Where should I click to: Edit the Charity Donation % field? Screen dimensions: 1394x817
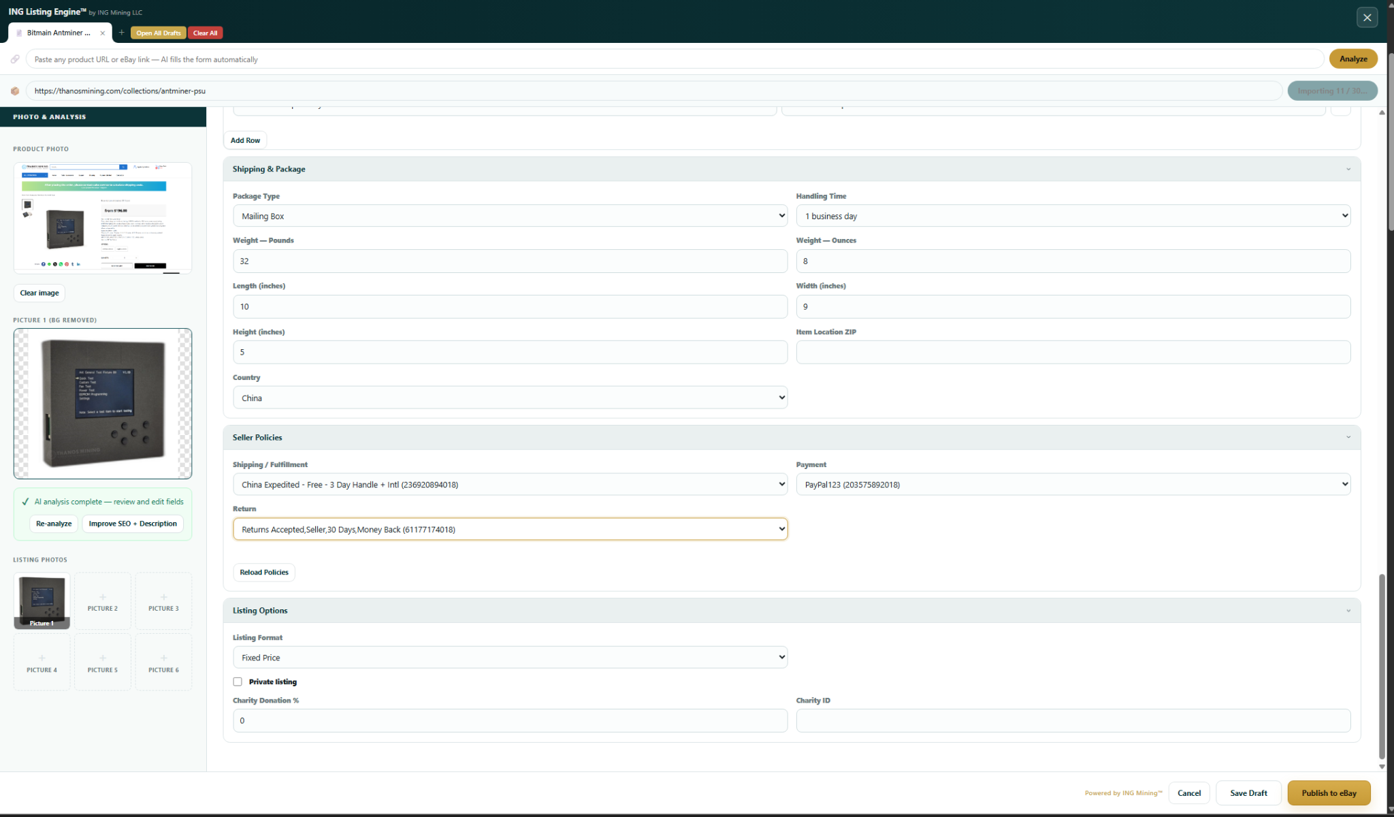point(510,720)
